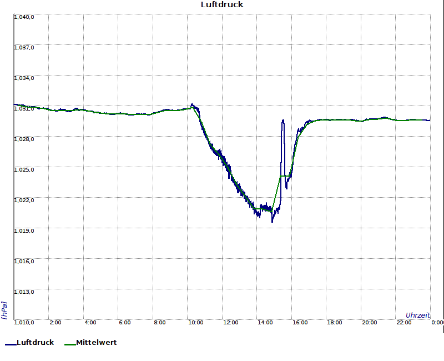Click the 1,025,0 y-axis value
444x361 pixels.
point(24,170)
